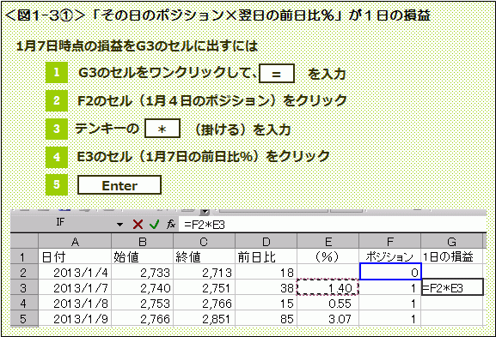Cancel formula entry with red X icon
This screenshot has height=337, width=496.
(x=138, y=225)
